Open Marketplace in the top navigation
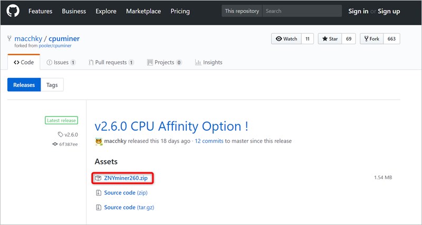Screen dimensions: 422x225 143,11
